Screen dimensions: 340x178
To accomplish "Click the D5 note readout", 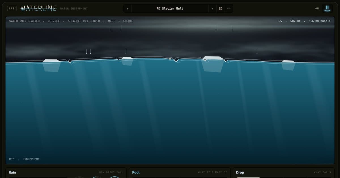I will pyautogui.click(x=280, y=21).
